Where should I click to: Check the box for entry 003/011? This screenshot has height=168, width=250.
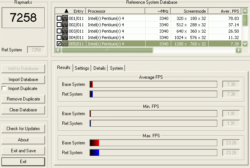pos(59,31)
